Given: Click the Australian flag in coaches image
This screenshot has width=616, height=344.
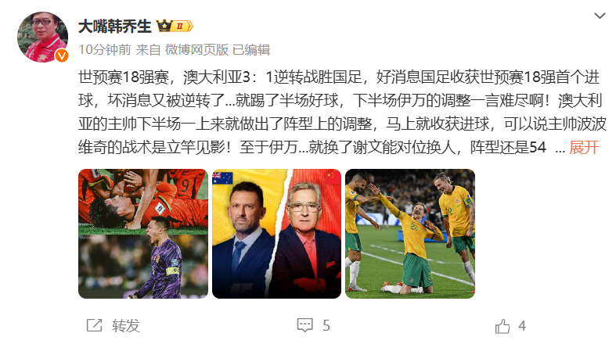Looking at the screenshot, I should 222,177.
